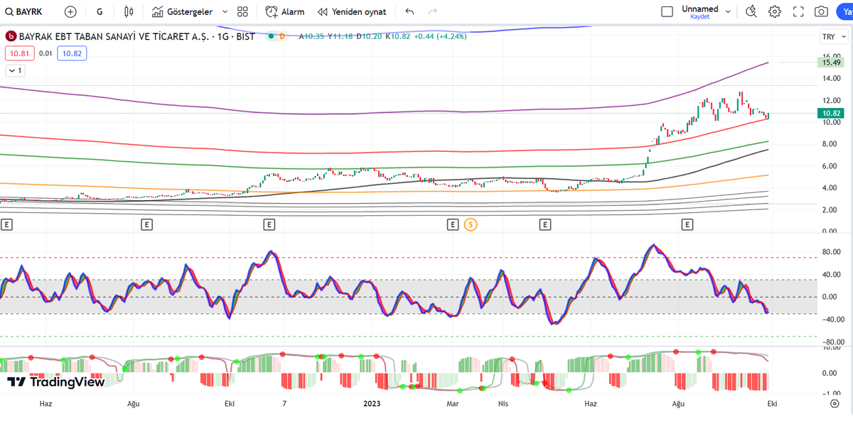Expand the Unnamed layout dropdown arrow

click(x=727, y=12)
